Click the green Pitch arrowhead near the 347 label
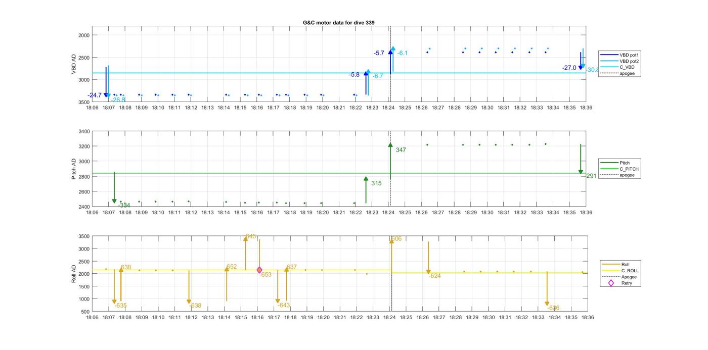The width and height of the screenshot is (708, 350). (x=390, y=145)
